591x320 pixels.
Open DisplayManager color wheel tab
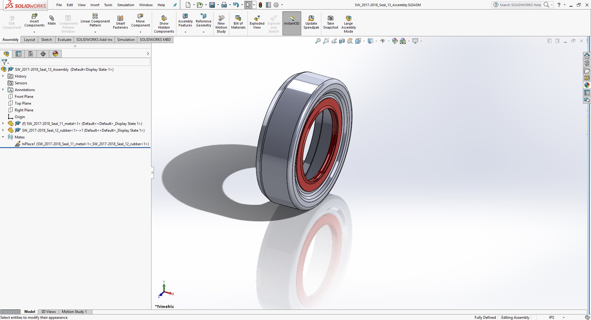[x=55, y=54]
